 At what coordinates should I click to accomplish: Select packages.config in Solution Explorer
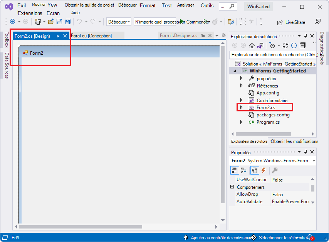coord(273,115)
